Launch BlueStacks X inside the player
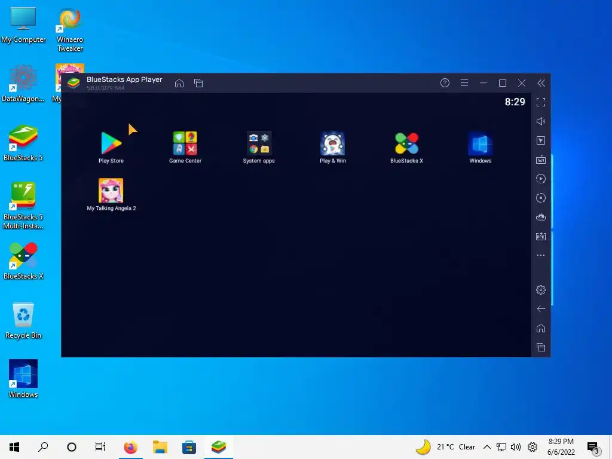This screenshot has height=459, width=612. coord(406,147)
